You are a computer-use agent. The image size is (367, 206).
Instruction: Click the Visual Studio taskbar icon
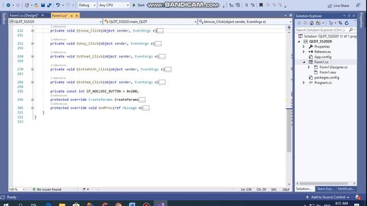[x=161, y=204]
